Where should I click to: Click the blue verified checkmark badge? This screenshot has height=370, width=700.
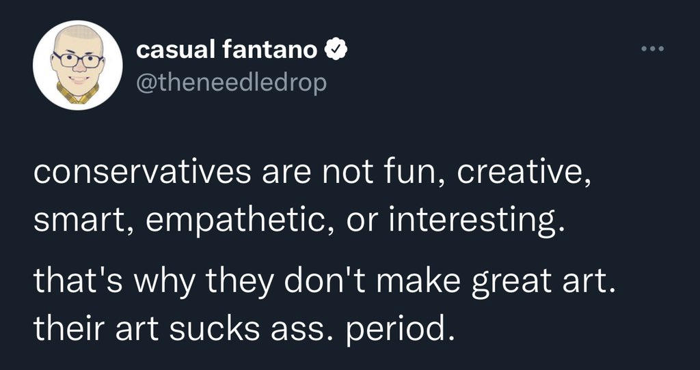[333, 49]
